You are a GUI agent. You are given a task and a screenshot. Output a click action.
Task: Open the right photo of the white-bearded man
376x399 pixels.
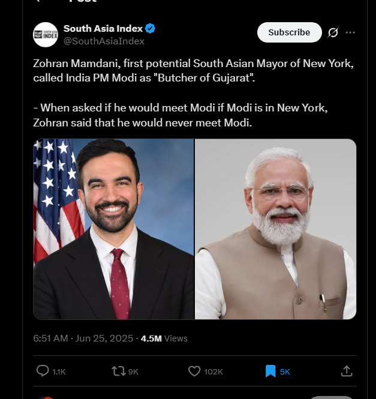[276, 229]
